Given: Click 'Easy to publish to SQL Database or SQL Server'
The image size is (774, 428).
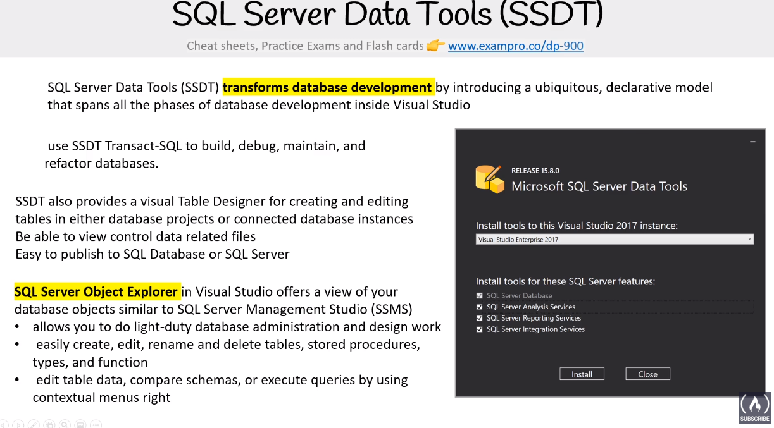Looking at the screenshot, I should [153, 254].
